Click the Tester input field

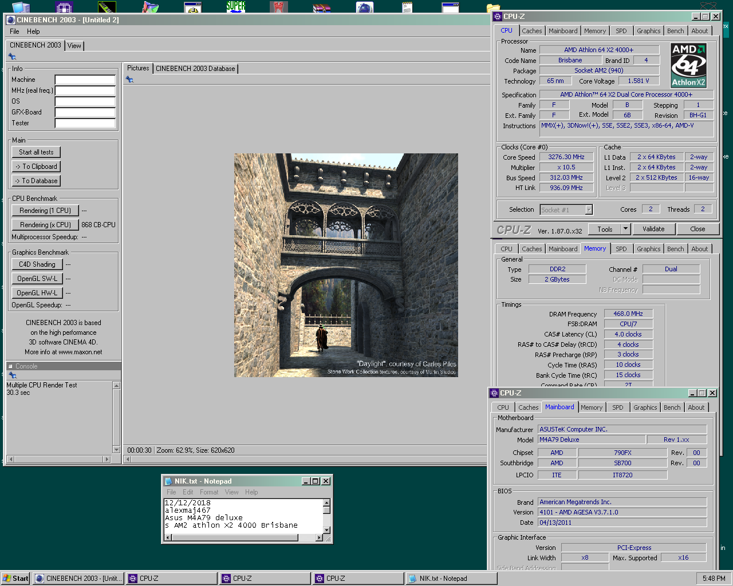(85, 123)
